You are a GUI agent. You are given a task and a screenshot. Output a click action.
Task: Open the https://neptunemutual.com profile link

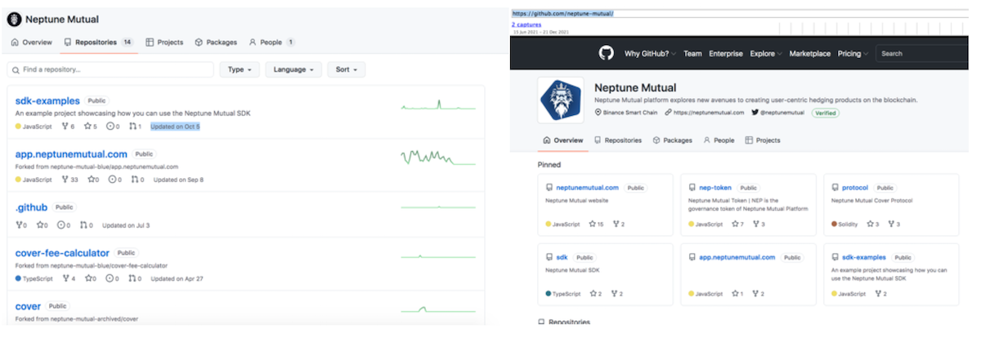click(708, 112)
